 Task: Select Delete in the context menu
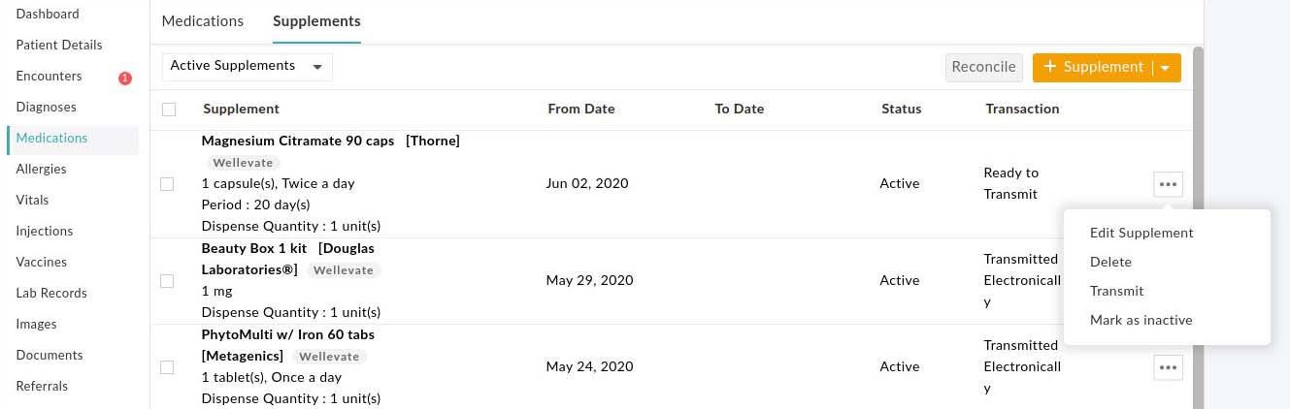click(1110, 263)
